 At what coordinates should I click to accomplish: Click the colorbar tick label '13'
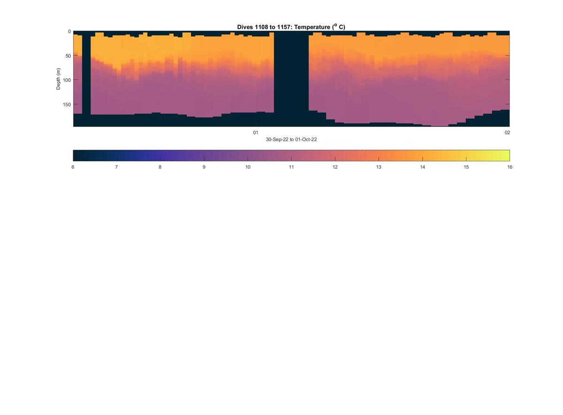tap(379, 167)
